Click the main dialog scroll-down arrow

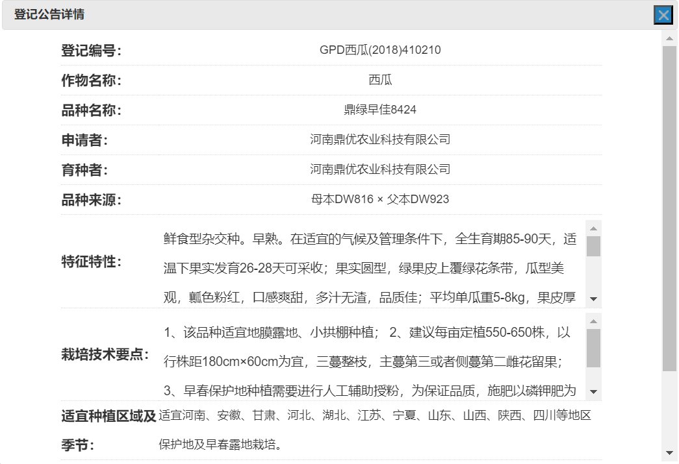pos(669,453)
